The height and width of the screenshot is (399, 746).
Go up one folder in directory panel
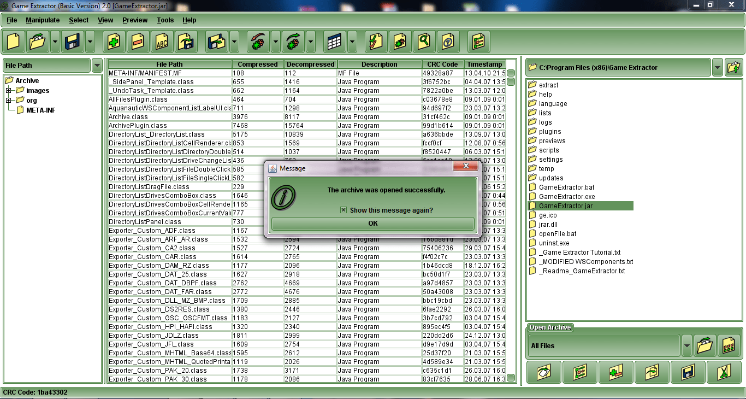pyautogui.click(x=734, y=68)
